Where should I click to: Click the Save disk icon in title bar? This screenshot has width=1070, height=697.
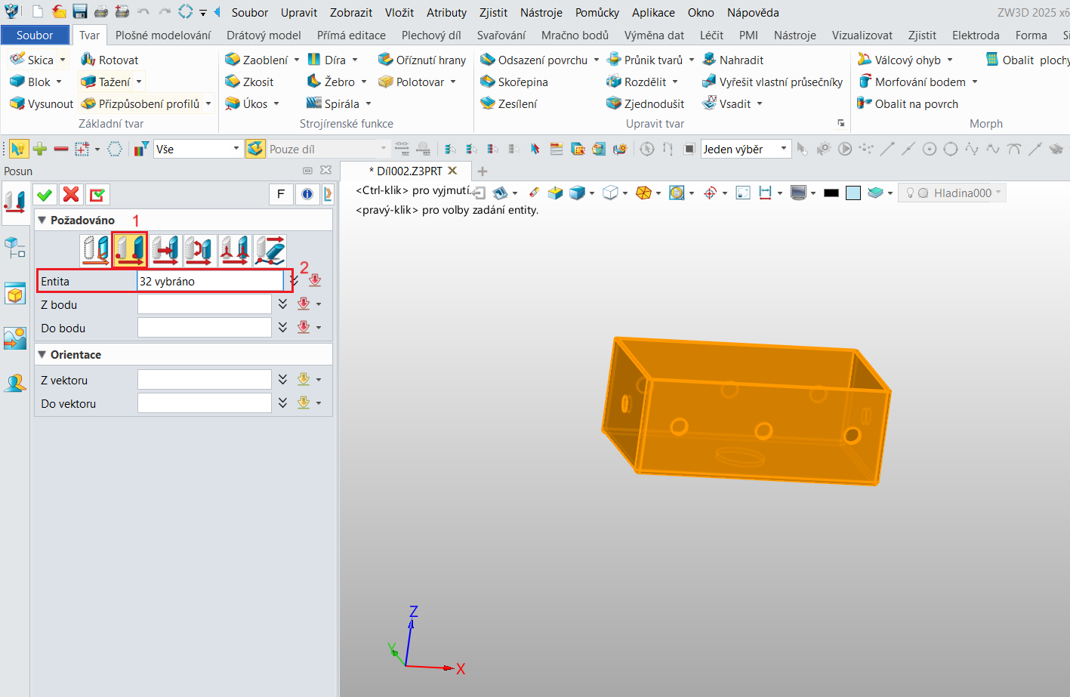pyautogui.click(x=80, y=12)
